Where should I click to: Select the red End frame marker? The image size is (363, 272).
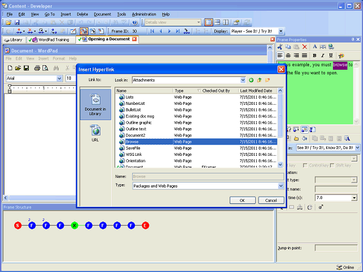point(145,226)
